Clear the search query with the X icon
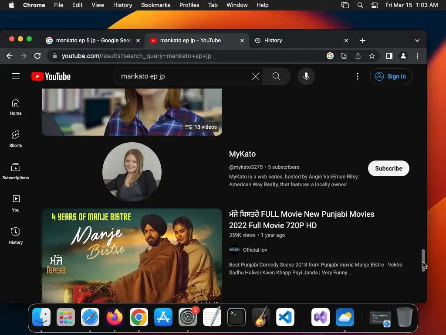 coord(255,76)
